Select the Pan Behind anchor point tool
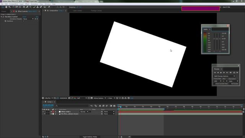Viewport: 245px width, 138px height. point(20,7)
